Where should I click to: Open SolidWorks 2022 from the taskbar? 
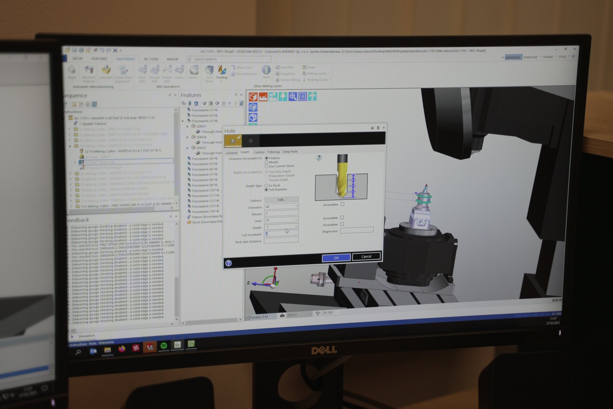pyautogui.click(x=150, y=347)
